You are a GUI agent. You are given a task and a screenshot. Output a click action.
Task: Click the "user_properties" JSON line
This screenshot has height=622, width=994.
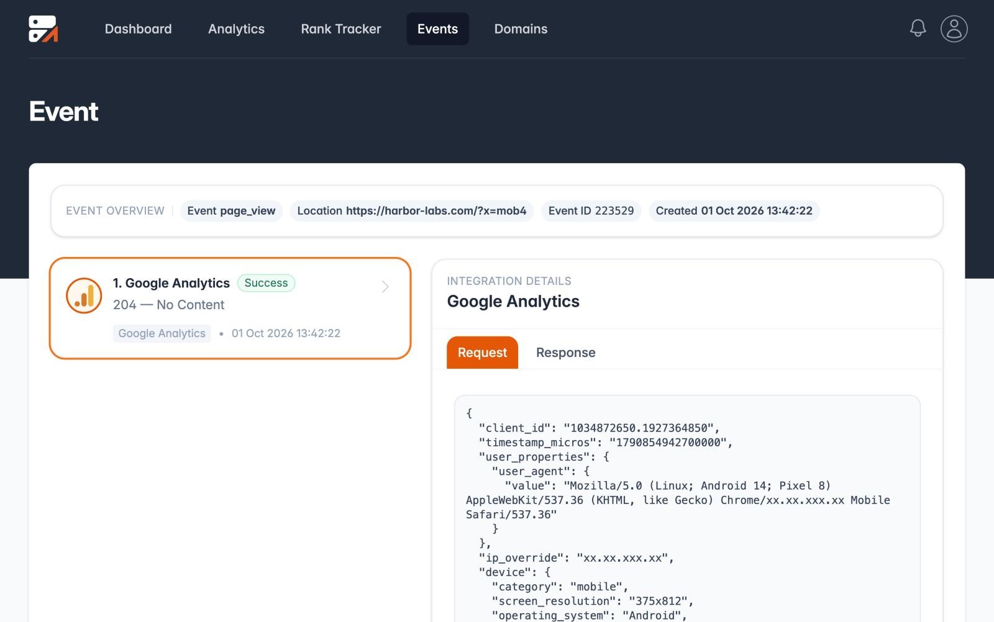pos(544,457)
